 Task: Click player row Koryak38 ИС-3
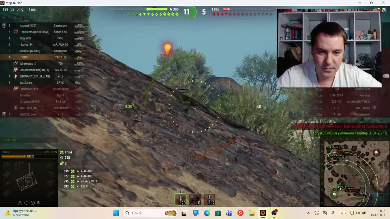tap(44, 38)
